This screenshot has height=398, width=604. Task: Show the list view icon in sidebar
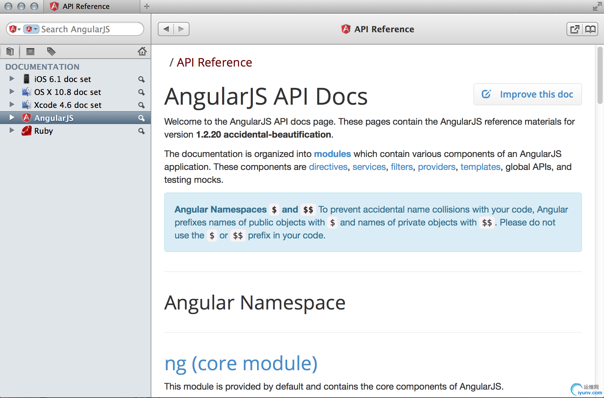(x=30, y=51)
